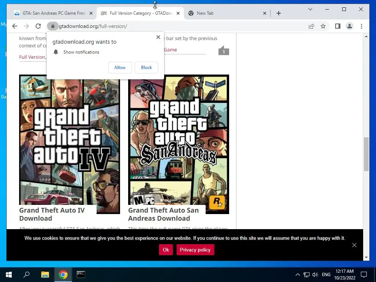Click the forward navigation arrow
Viewport: 376px width, 282px height.
26,26
